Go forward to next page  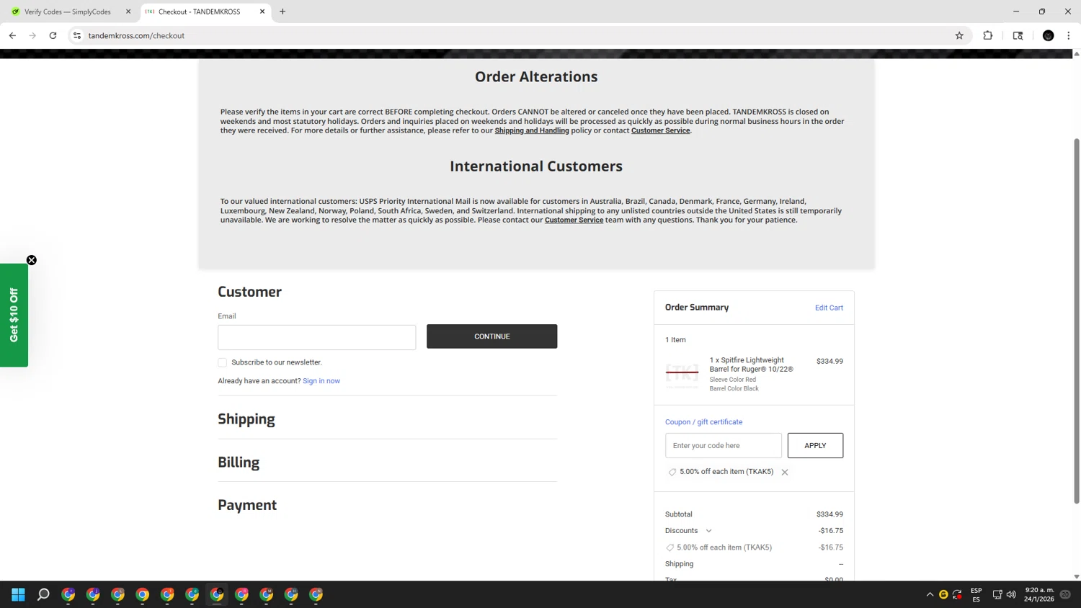pos(32,35)
